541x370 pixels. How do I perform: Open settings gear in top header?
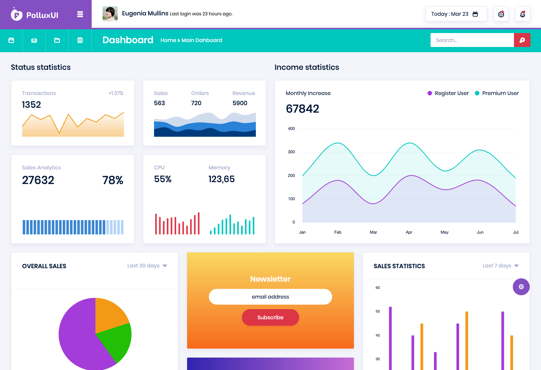[x=501, y=14]
